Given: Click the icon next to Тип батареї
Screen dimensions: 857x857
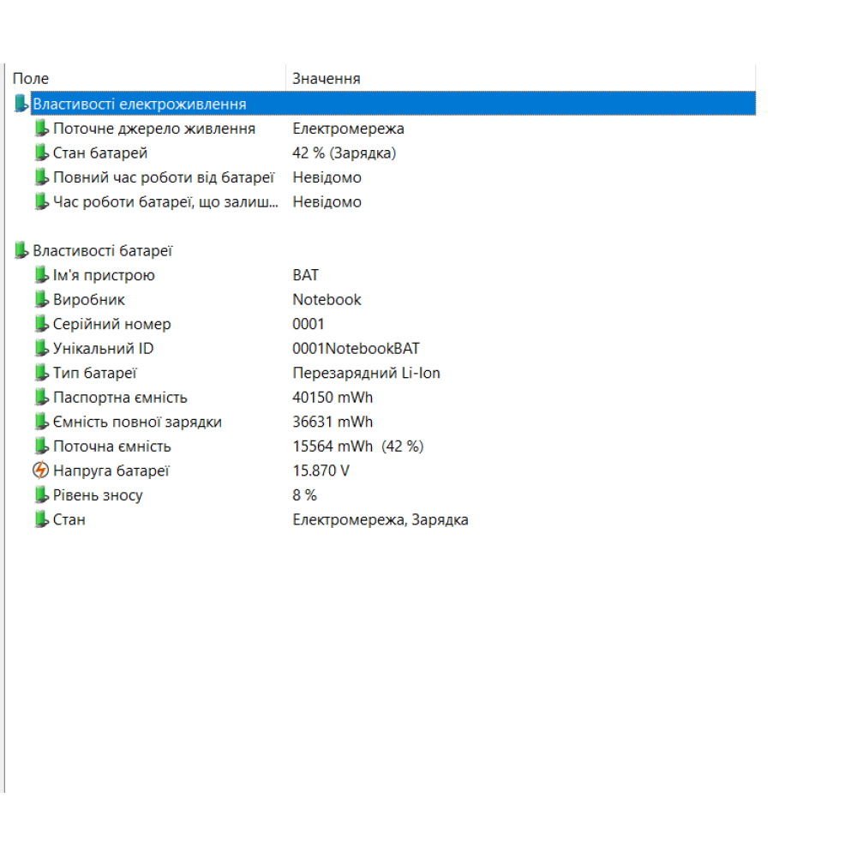Looking at the screenshot, I should [x=41, y=373].
